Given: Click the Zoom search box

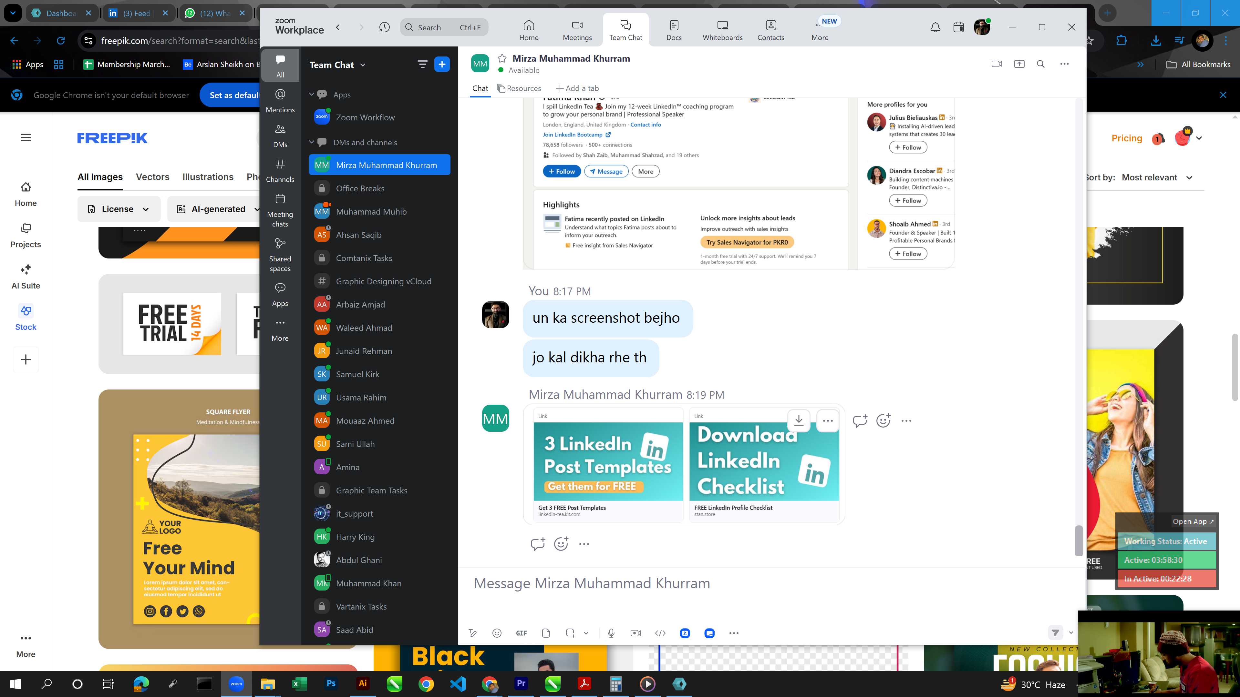Looking at the screenshot, I should 444,27.
